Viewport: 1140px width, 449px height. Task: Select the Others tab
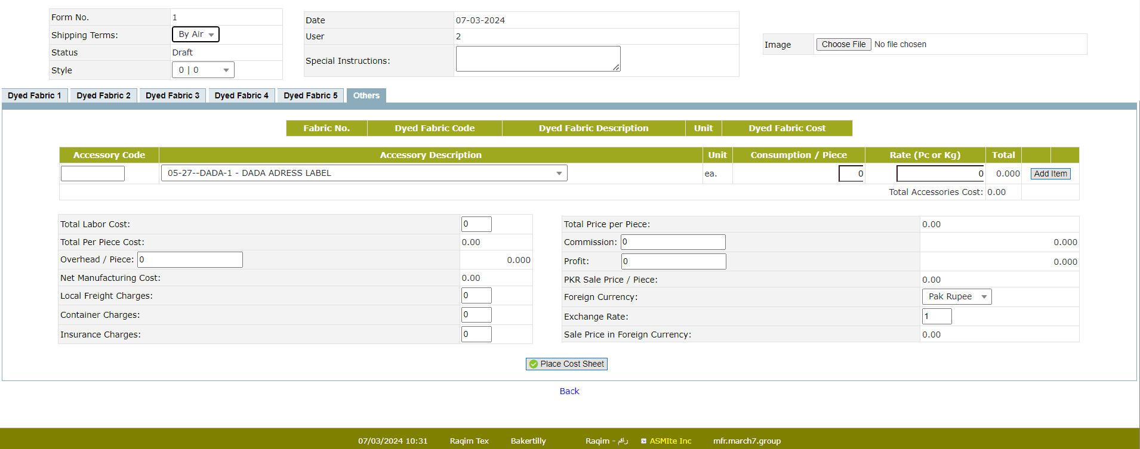tap(366, 95)
